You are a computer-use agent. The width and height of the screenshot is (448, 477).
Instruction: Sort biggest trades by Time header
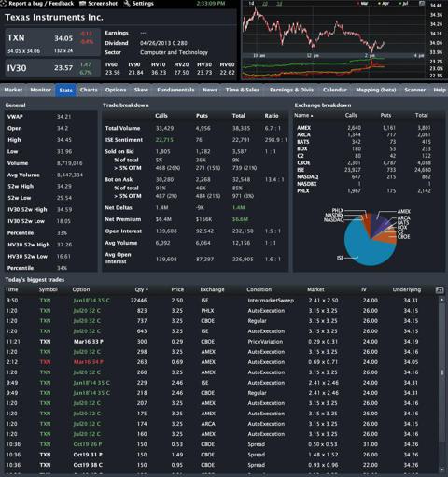(x=11, y=289)
